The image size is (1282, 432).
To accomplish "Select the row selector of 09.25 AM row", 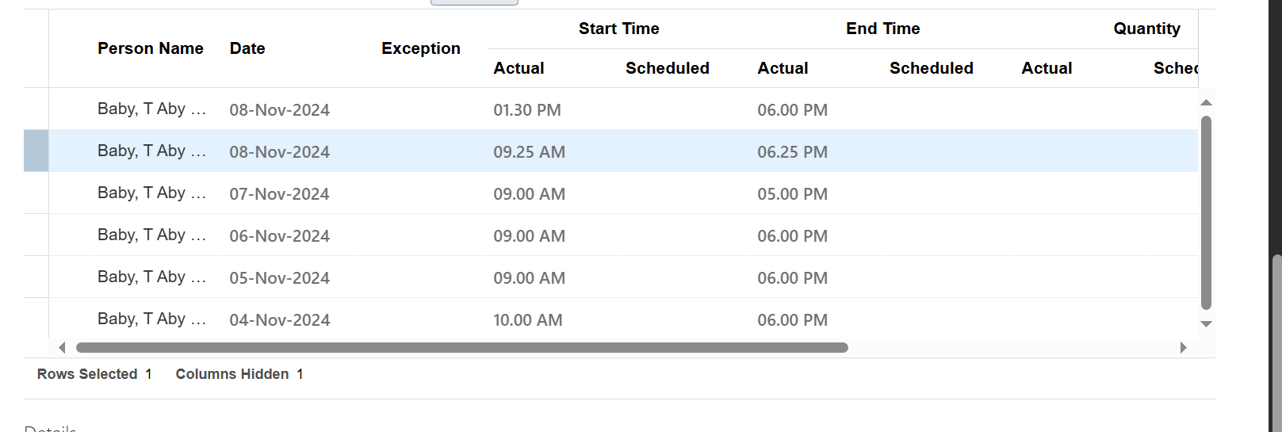I will [36, 151].
